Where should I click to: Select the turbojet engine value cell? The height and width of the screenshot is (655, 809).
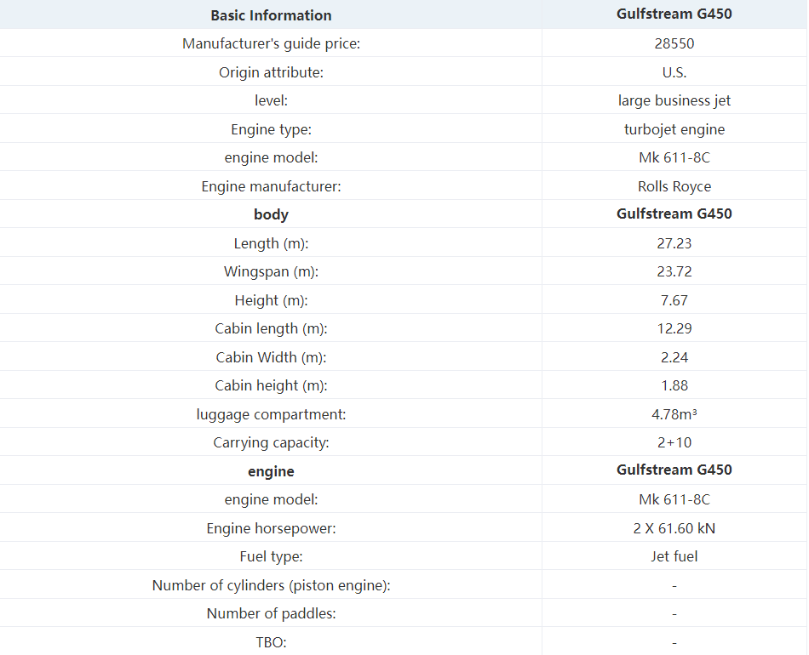[674, 129]
